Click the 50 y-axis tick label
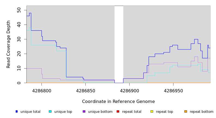The image size is (216, 118). click(19, 10)
